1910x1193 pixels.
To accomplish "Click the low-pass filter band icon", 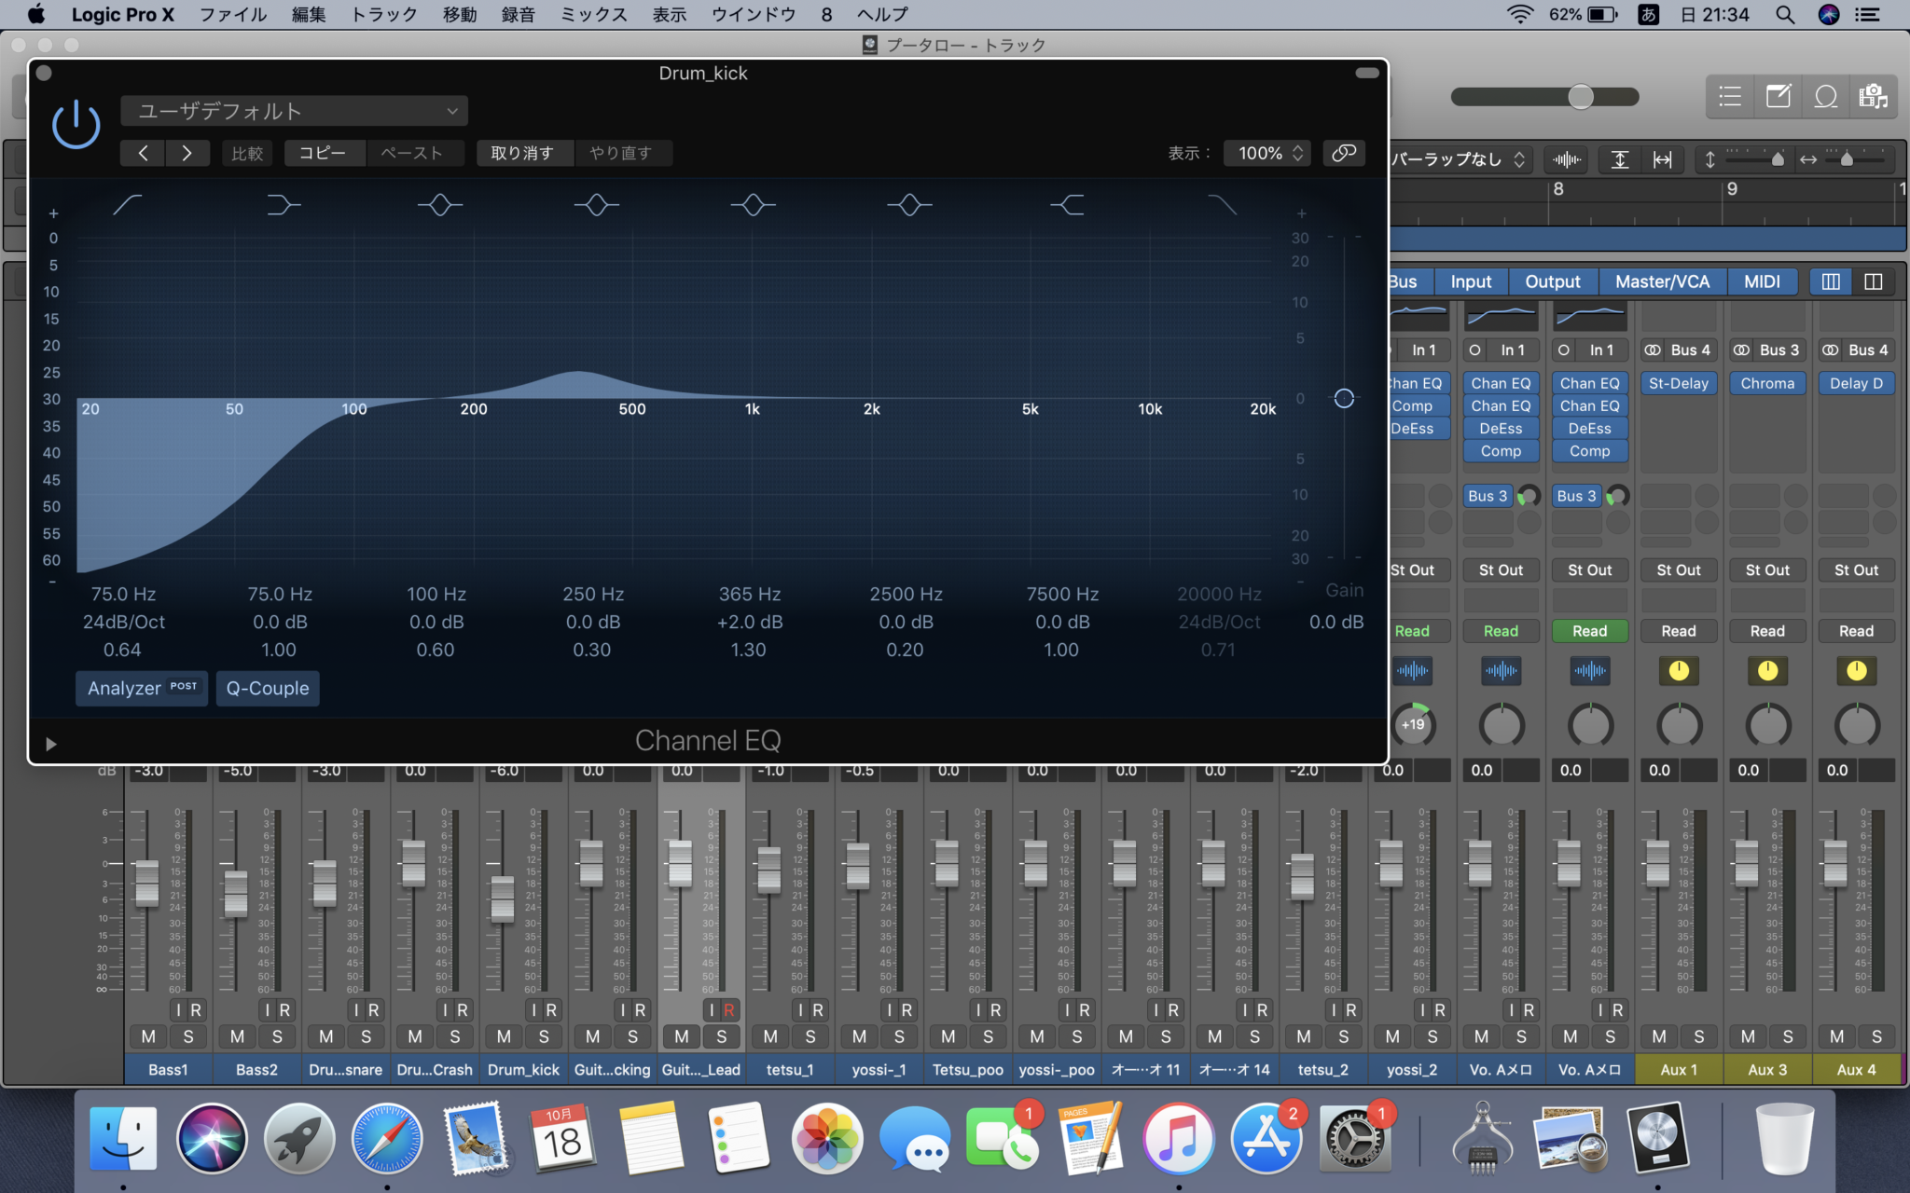I will click(1222, 204).
